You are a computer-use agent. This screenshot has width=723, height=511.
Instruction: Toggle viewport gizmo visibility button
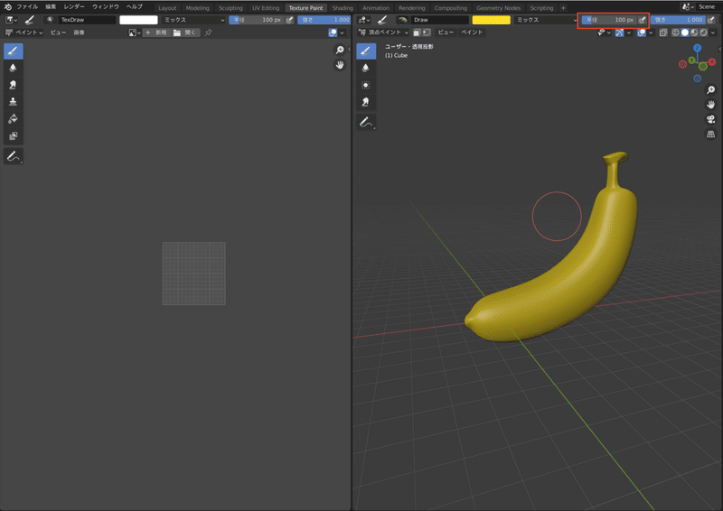(x=619, y=33)
